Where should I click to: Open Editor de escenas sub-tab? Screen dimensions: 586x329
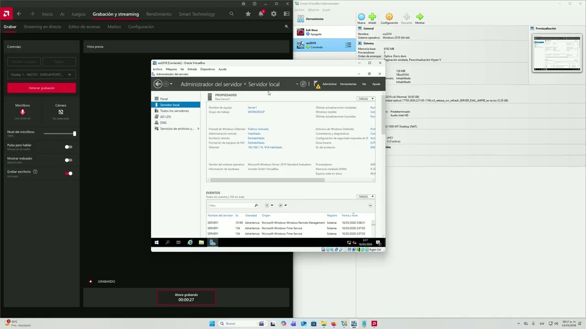pyautogui.click(x=84, y=27)
